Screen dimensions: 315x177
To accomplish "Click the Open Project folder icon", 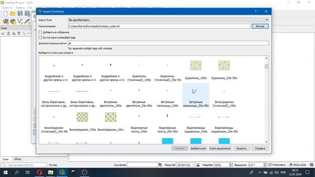I will click(13, 13).
